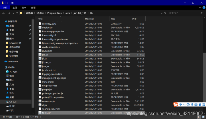Go up one folder level

[17, 13]
